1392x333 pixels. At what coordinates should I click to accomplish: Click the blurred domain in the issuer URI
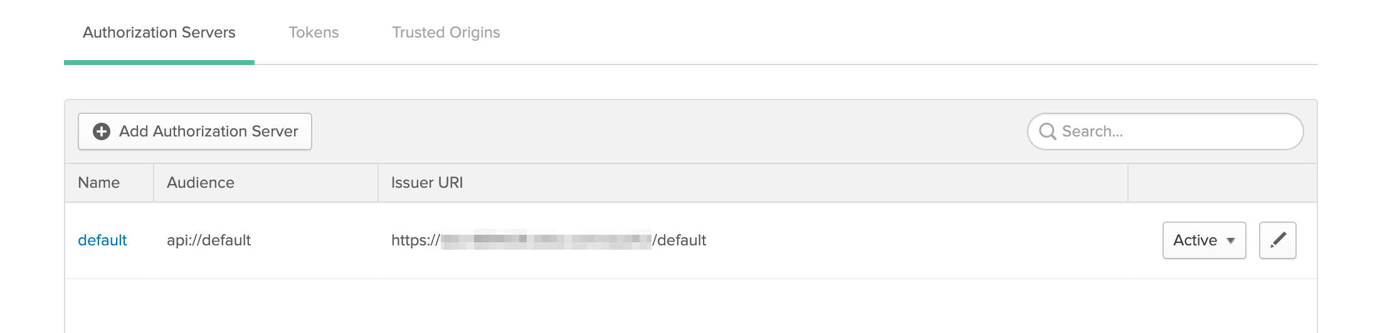[x=546, y=240]
